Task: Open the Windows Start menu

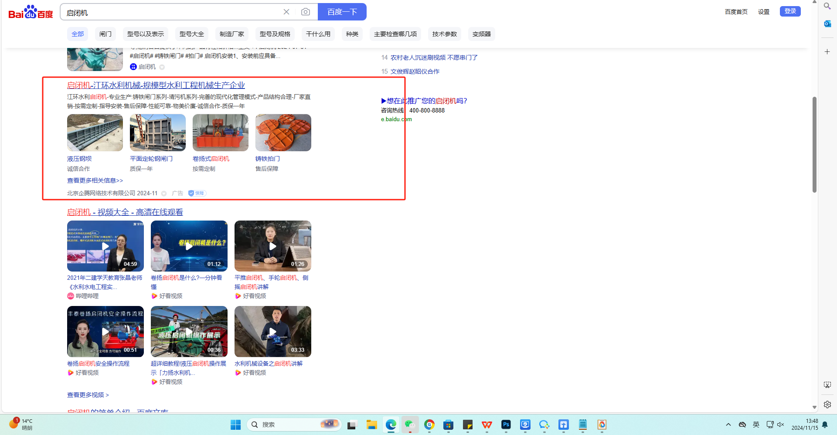Action: [x=235, y=425]
